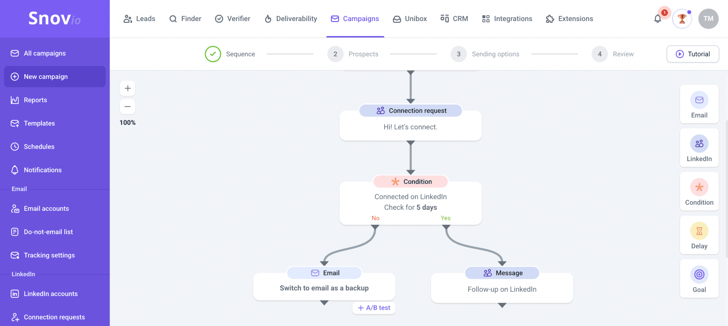Image resolution: width=728 pixels, height=326 pixels.
Task: Pick the Condition block icon
Action: point(699,188)
